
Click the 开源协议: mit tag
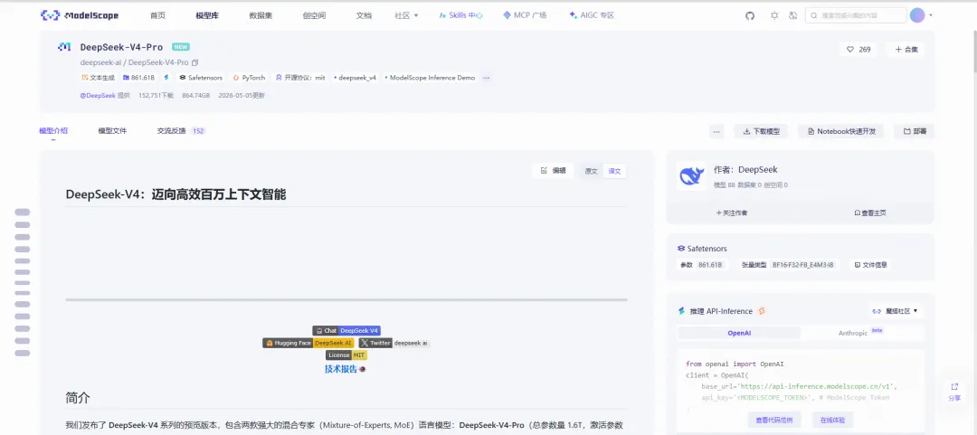[x=300, y=78]
